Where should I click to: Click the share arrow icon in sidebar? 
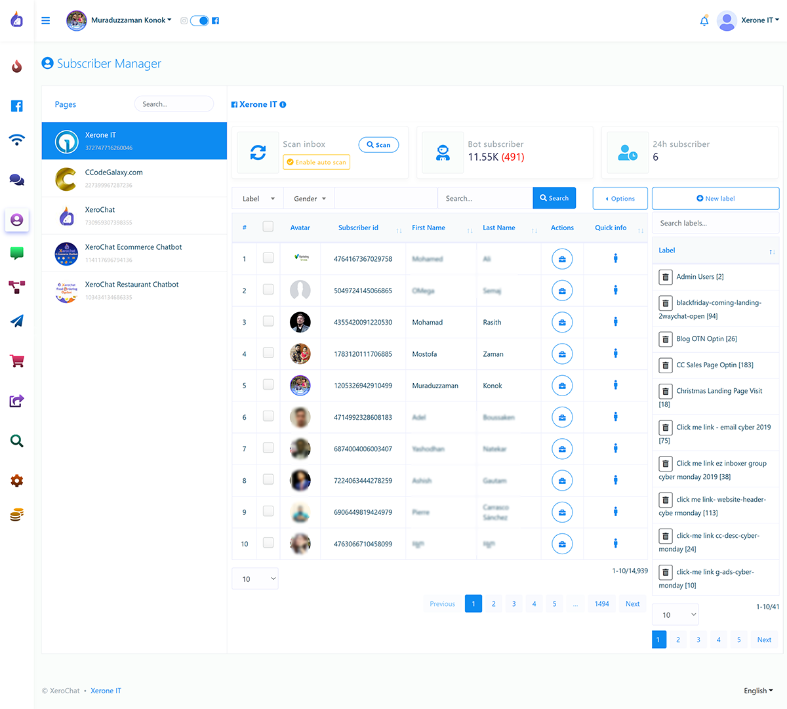pyautogui.click(x=17, y=401)
